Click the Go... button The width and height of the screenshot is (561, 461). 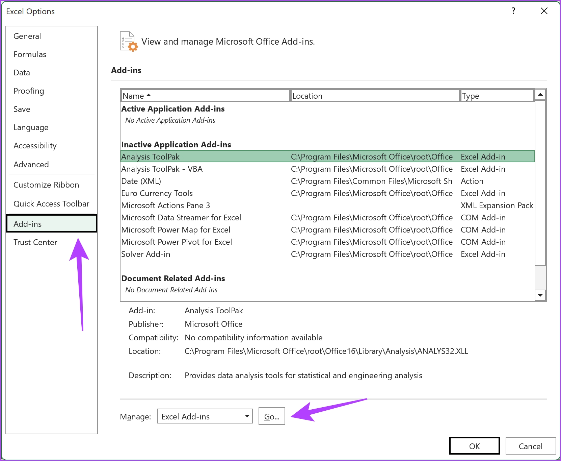(272, 416)
